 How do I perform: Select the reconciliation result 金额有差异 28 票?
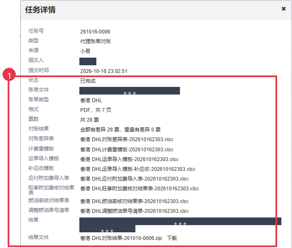[x=100, y=129]
